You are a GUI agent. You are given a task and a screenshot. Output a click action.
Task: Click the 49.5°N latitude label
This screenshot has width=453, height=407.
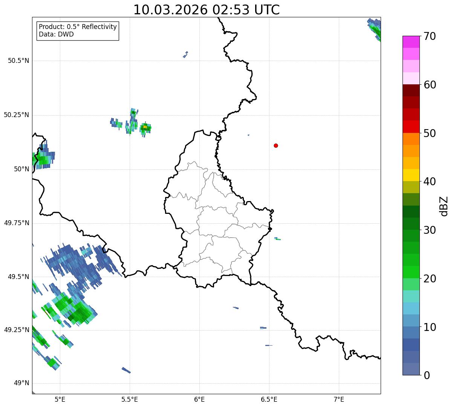(18, 277)
